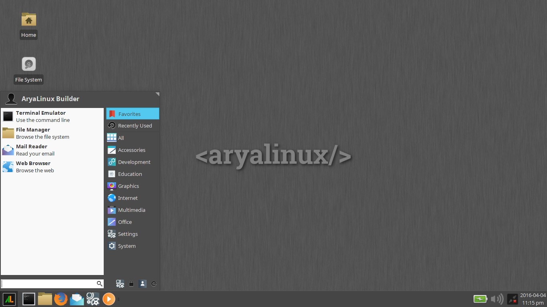Open the Multimedia category

point(133,210)
